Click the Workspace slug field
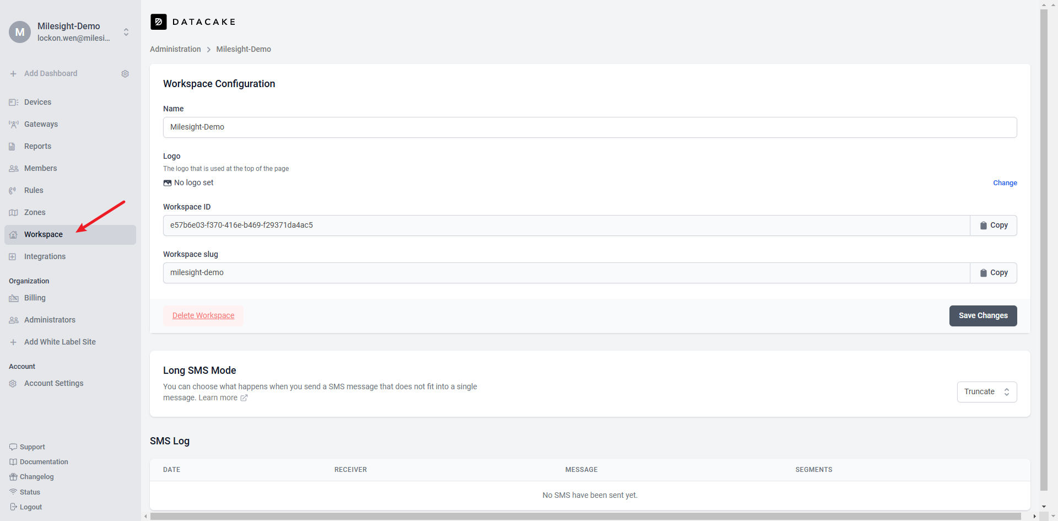Viewport: 1058px width, 521px height. 566,273
